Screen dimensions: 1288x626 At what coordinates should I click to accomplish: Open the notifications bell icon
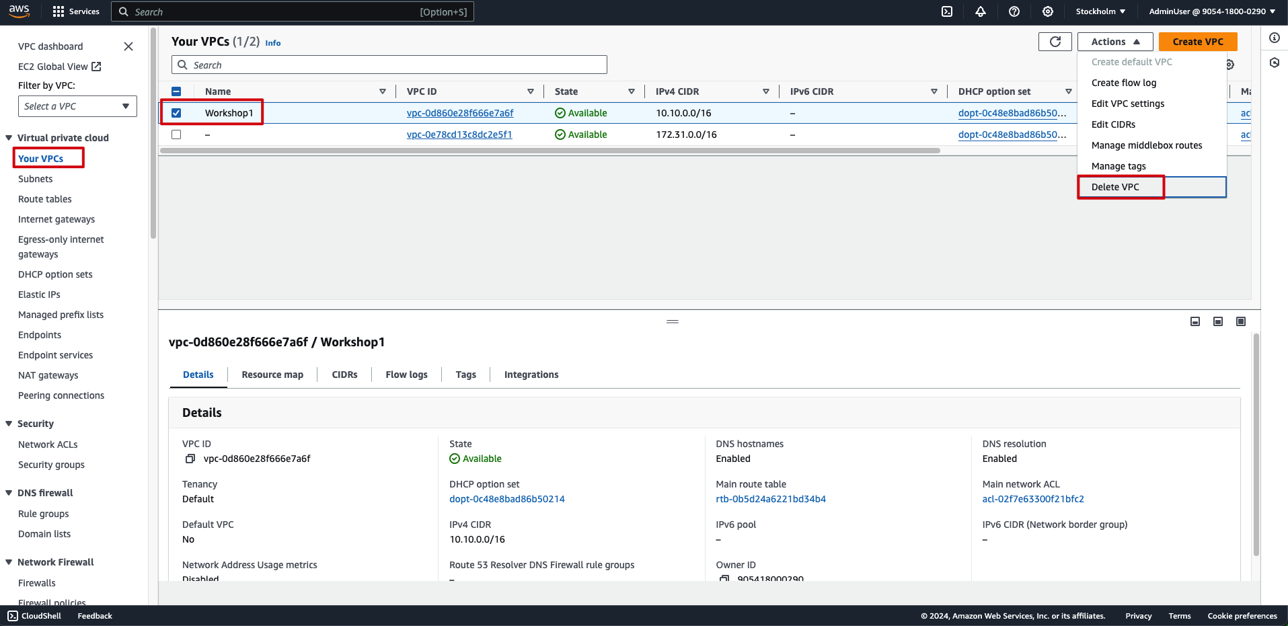click(981, 11)
